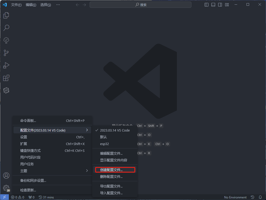Click the remote window indicator in status bar
The image size is (266, 200).
4,197
